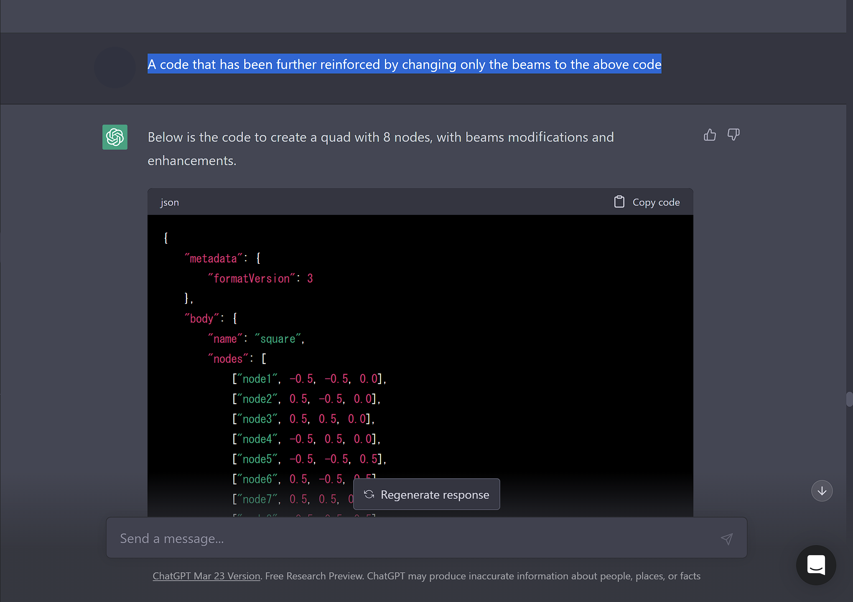Click the thumbs up feedback icon
Screen dimensions: 853x602
point(710,135)
